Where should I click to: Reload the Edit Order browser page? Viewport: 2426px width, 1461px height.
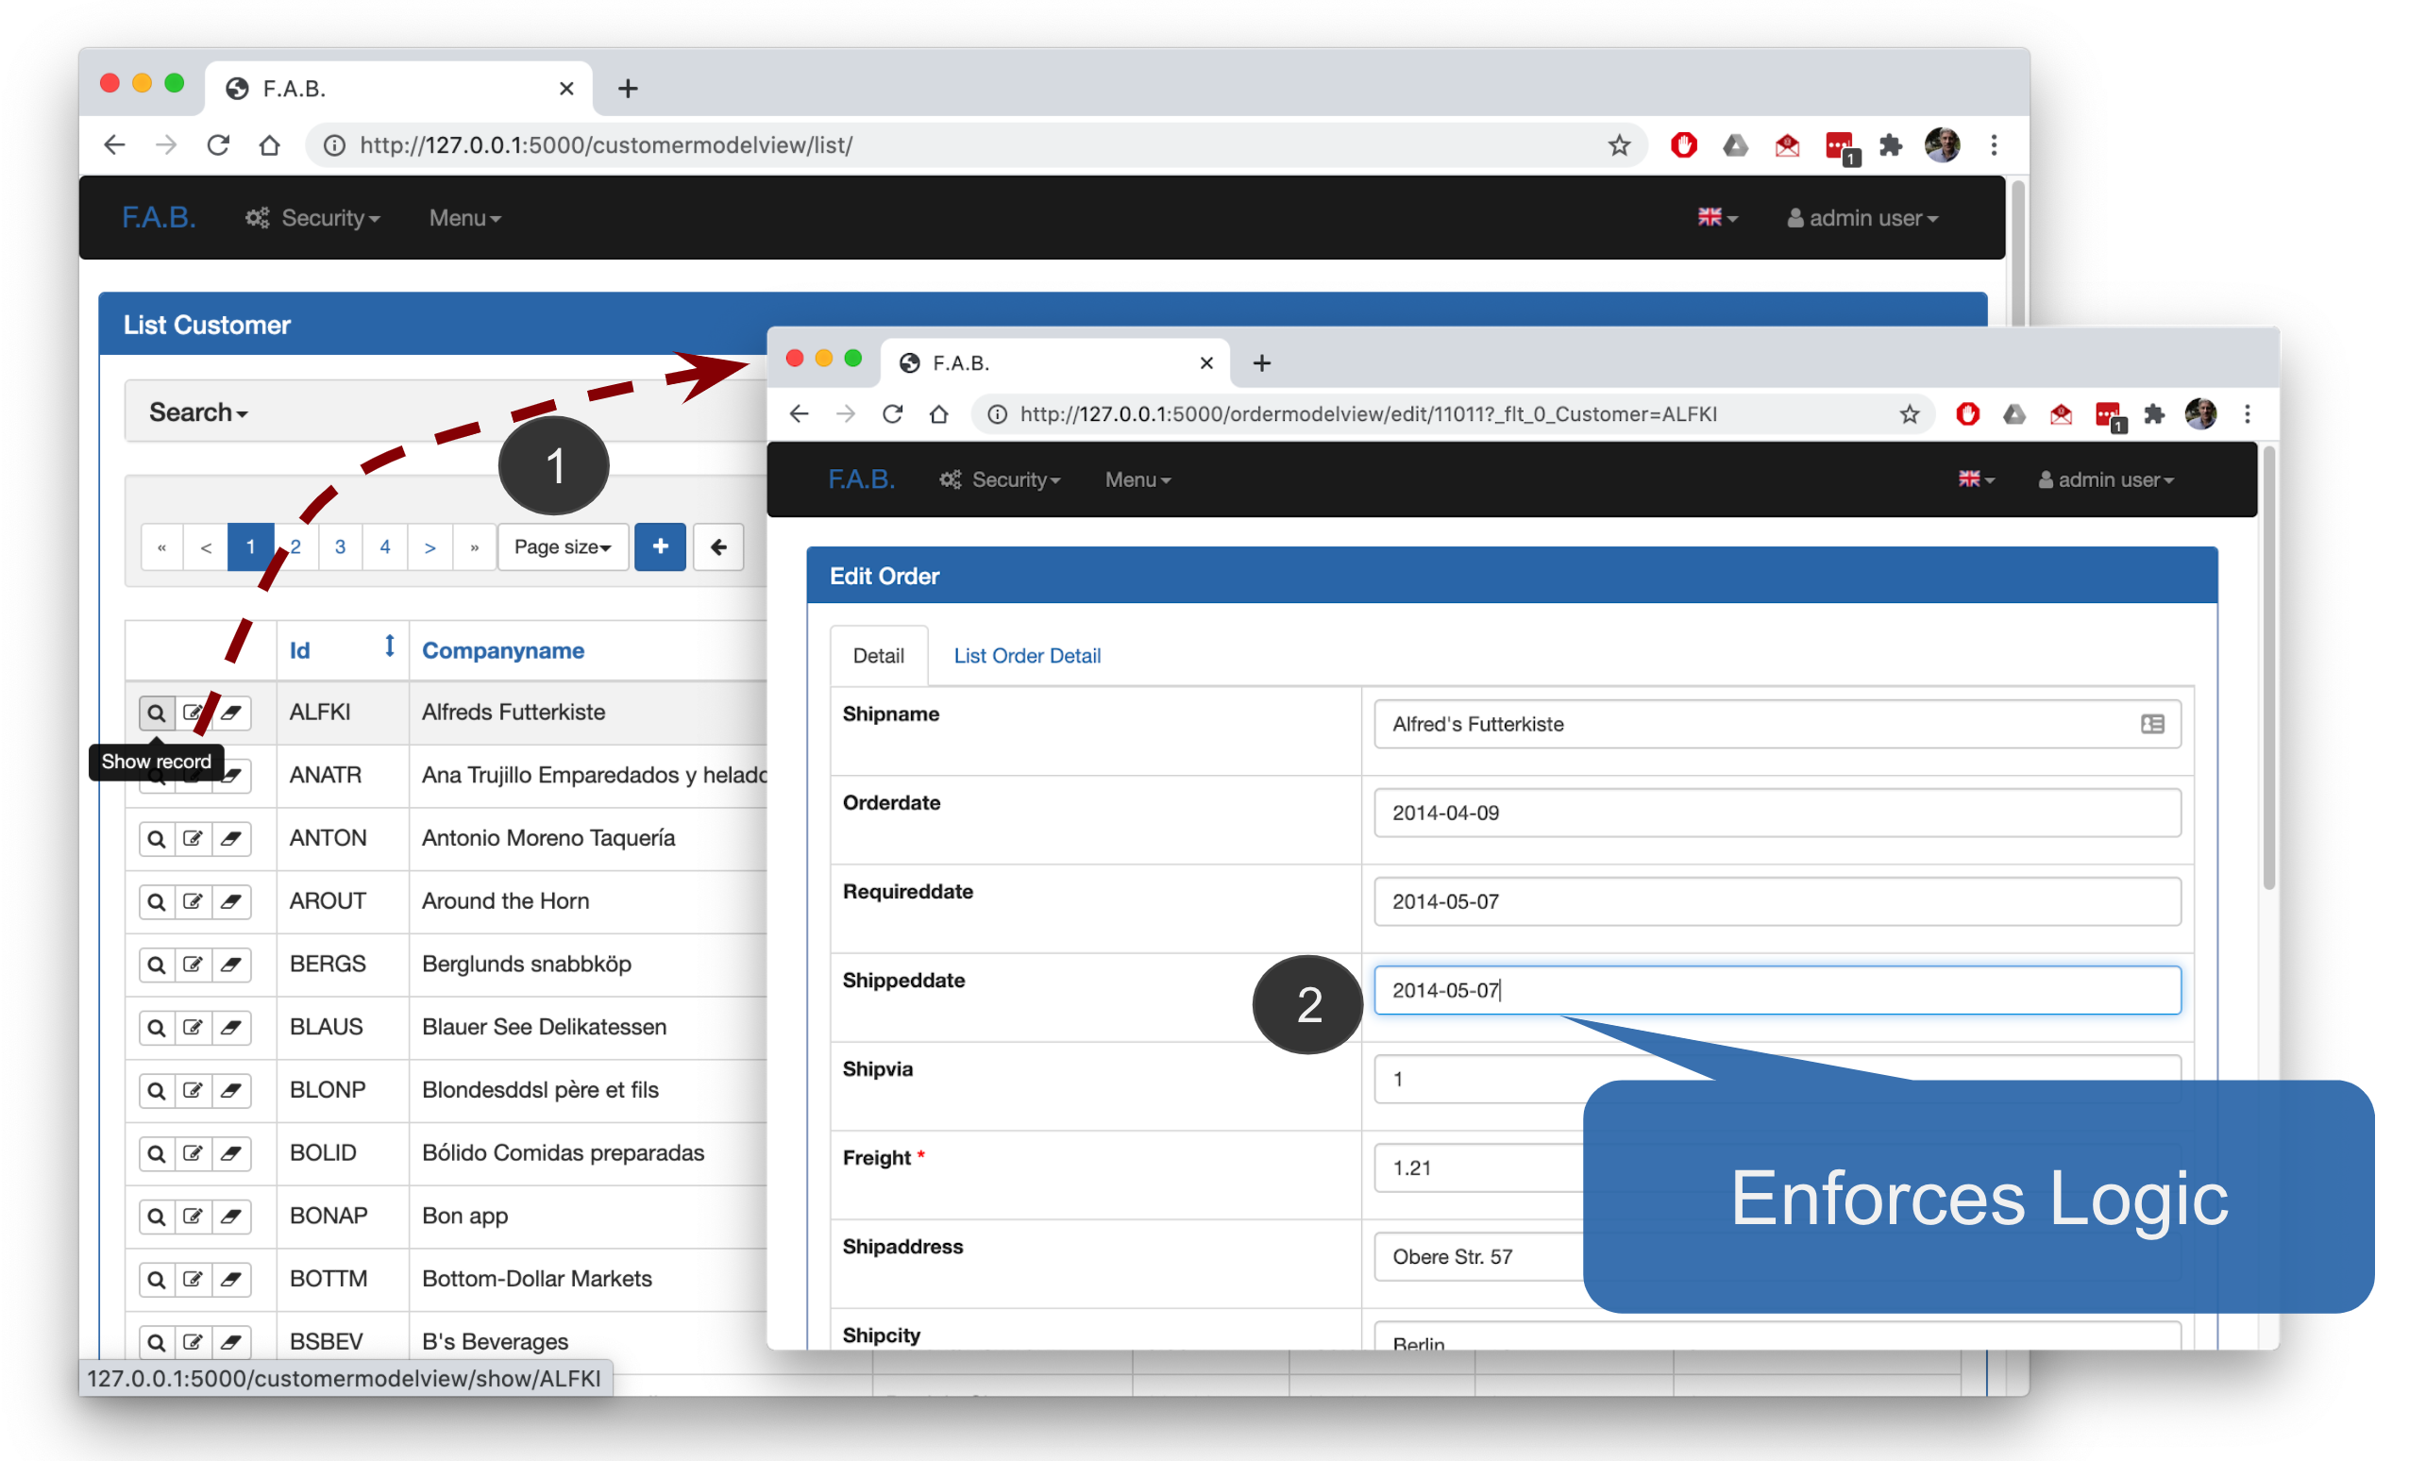pos(893,414)
